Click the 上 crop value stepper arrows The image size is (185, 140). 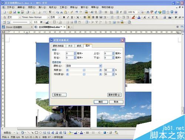click(113, 53)
